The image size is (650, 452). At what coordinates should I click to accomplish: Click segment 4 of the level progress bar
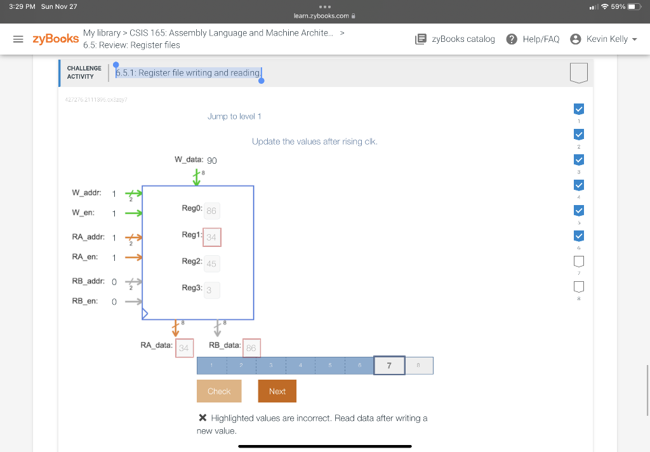coord(300,365)
